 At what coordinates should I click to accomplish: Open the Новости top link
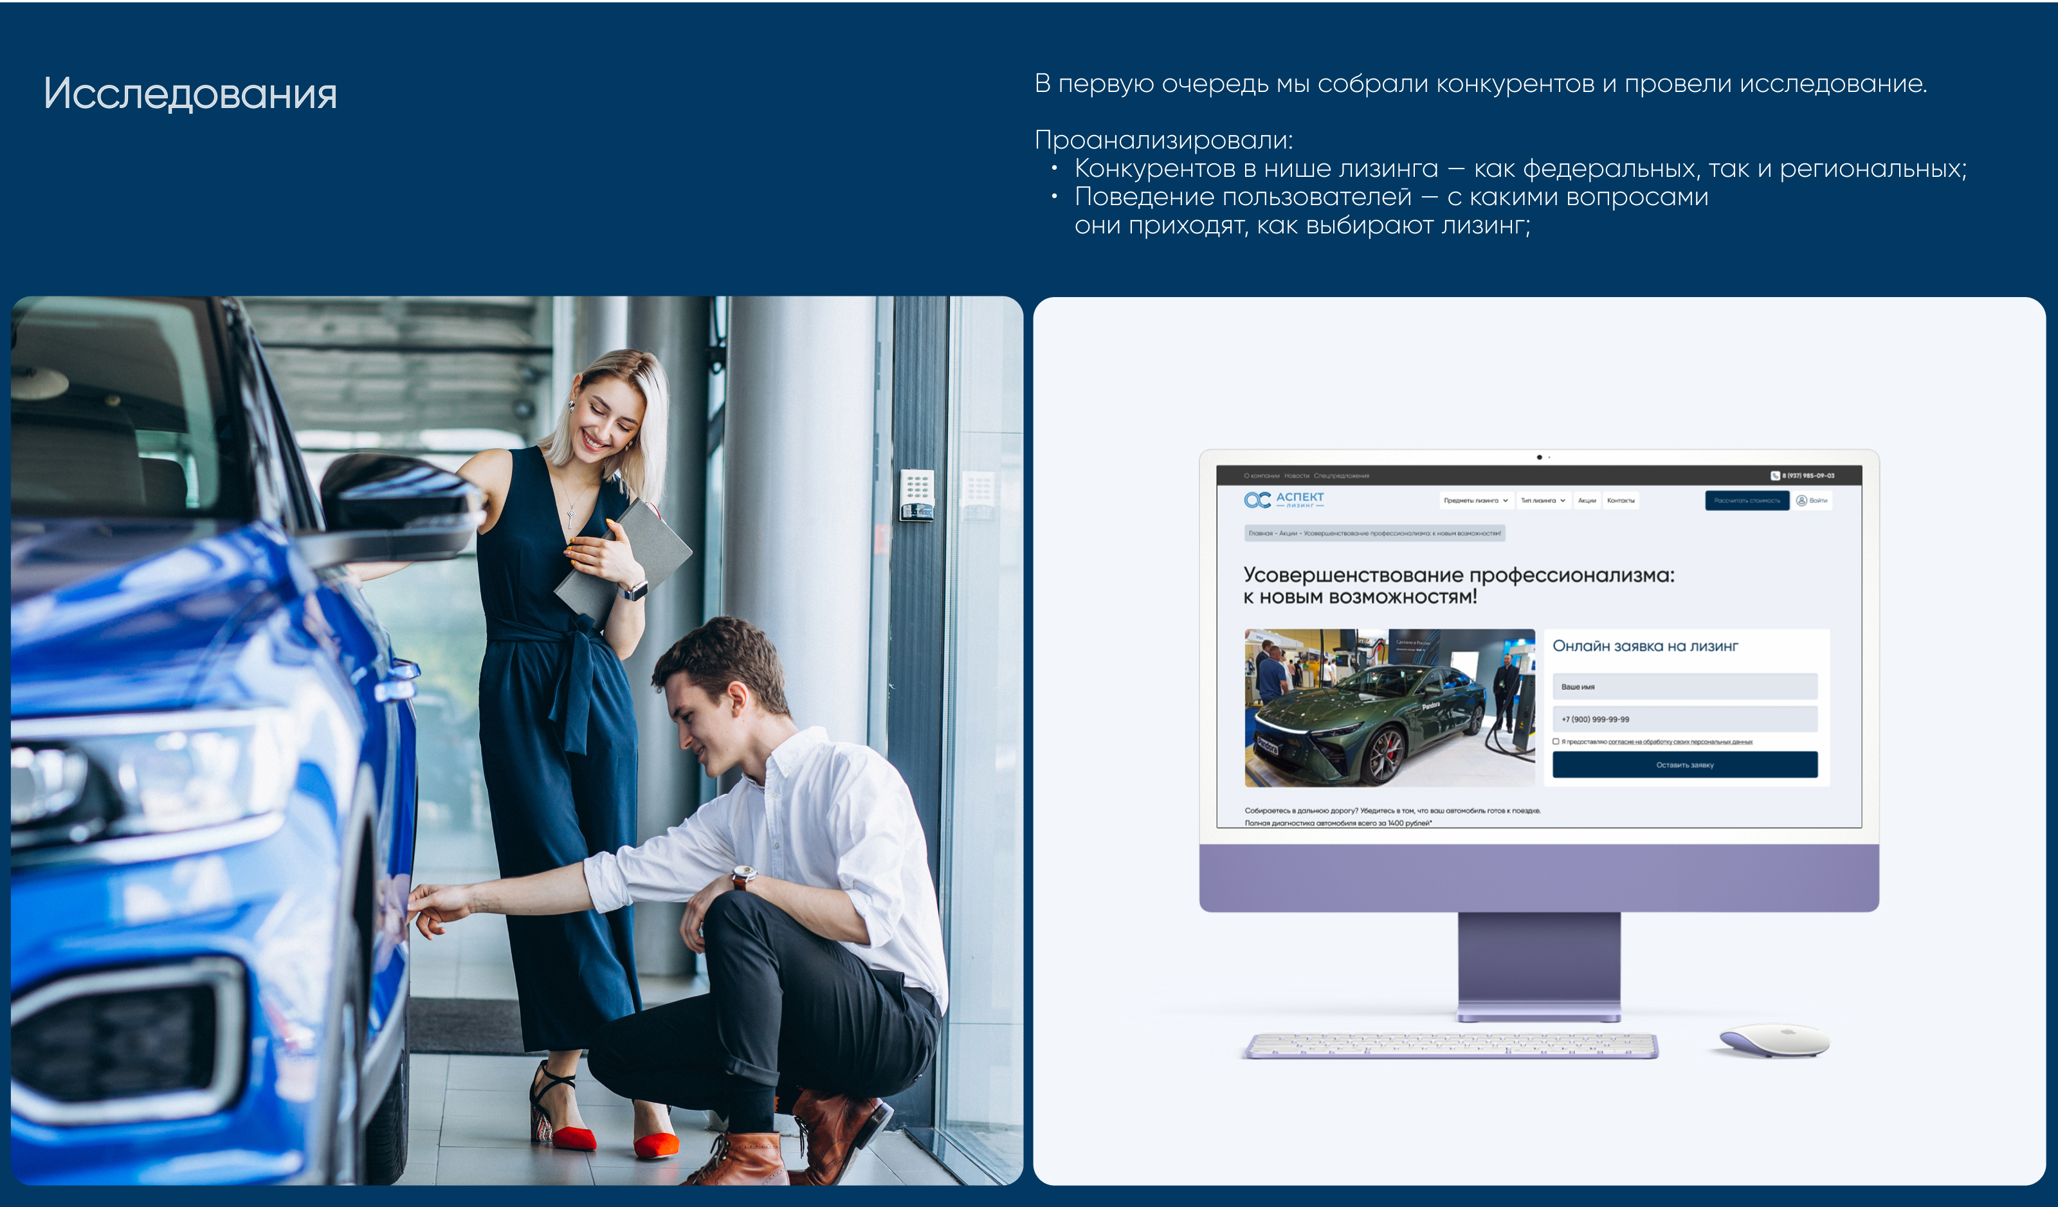click(1296, 475)
